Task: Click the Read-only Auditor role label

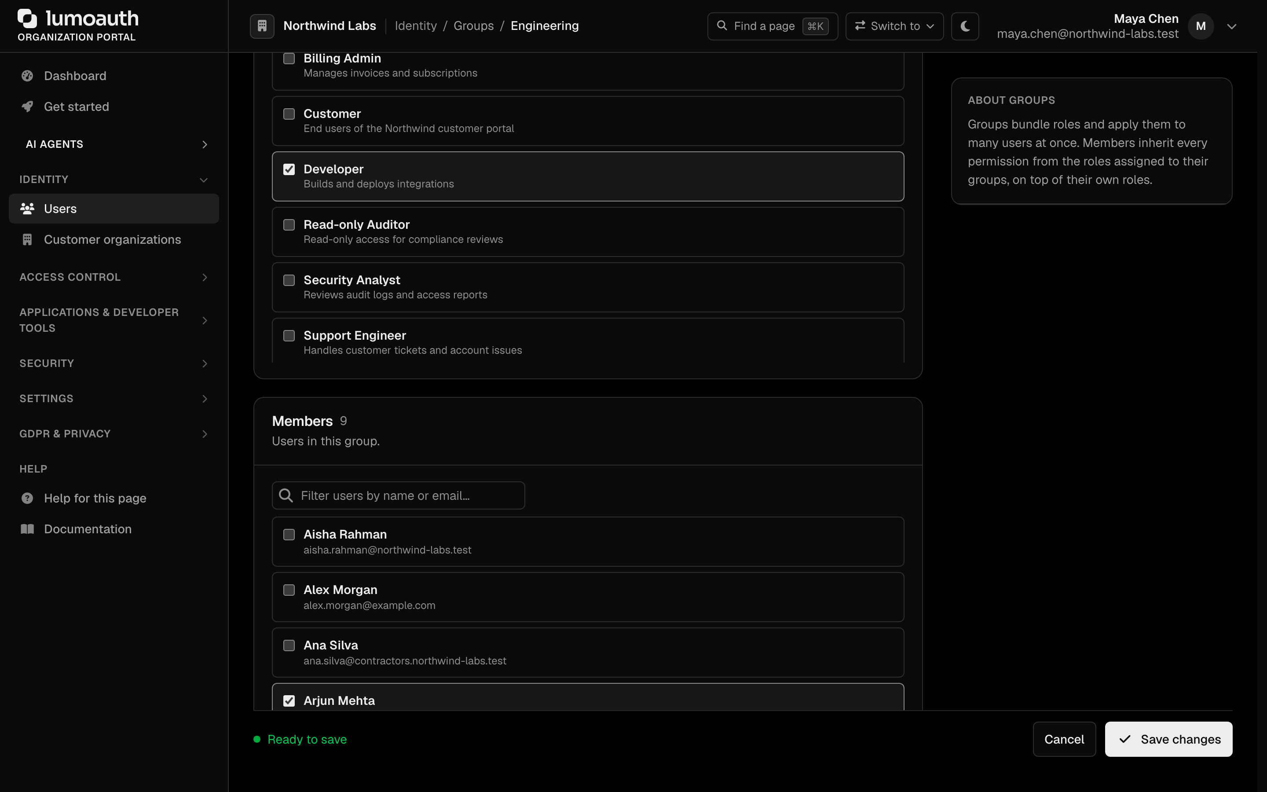Action: pyautogui.click(x=356, y=225)
